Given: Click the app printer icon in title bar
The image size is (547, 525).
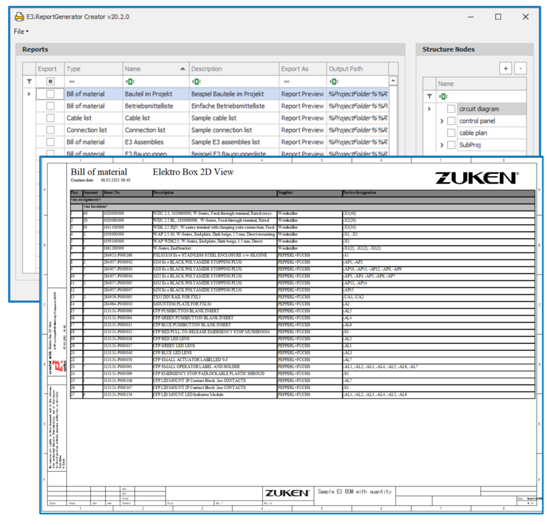Looking at the screenshot, I should tap(19, 17).
